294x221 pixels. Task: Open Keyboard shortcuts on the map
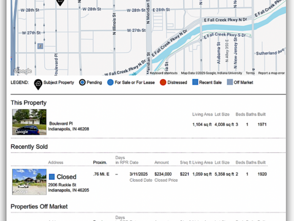[x=164, y=73]
